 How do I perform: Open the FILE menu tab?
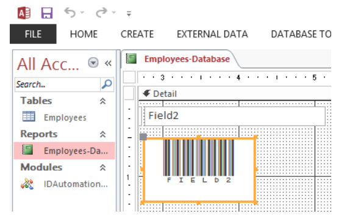[x=33, y=34]
